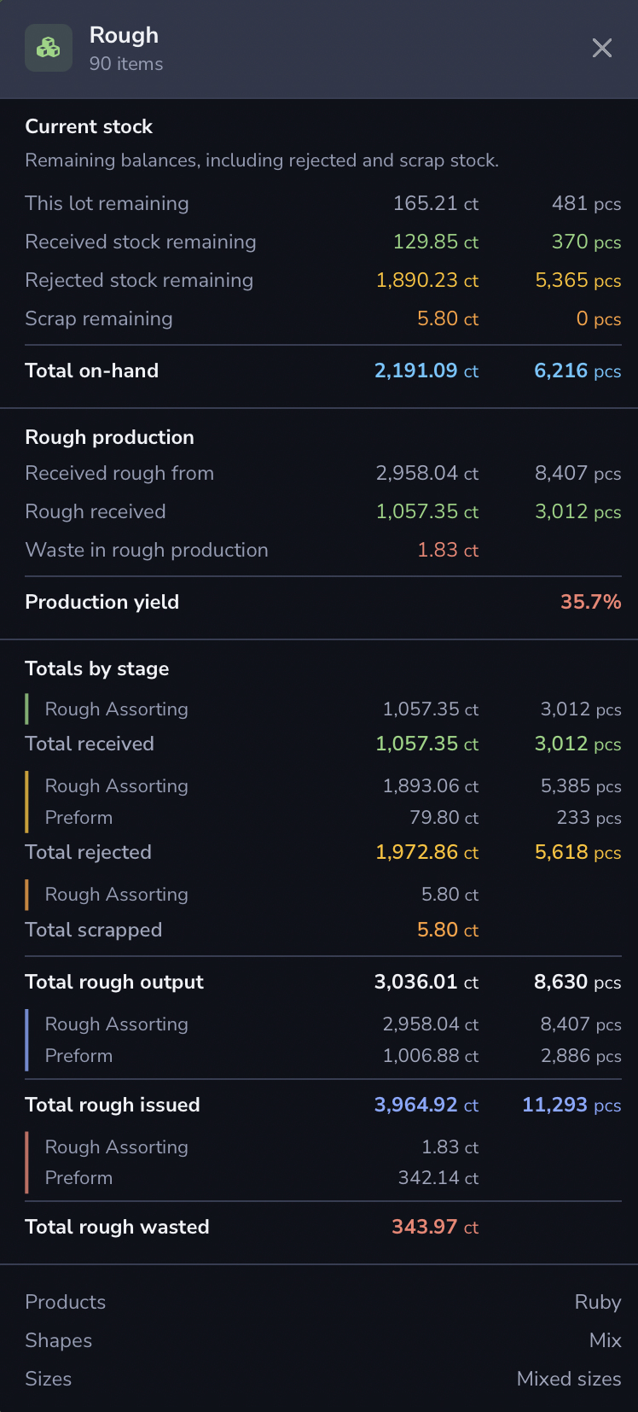
Task: Select the Rough production heading
Action: coord(109,437)
